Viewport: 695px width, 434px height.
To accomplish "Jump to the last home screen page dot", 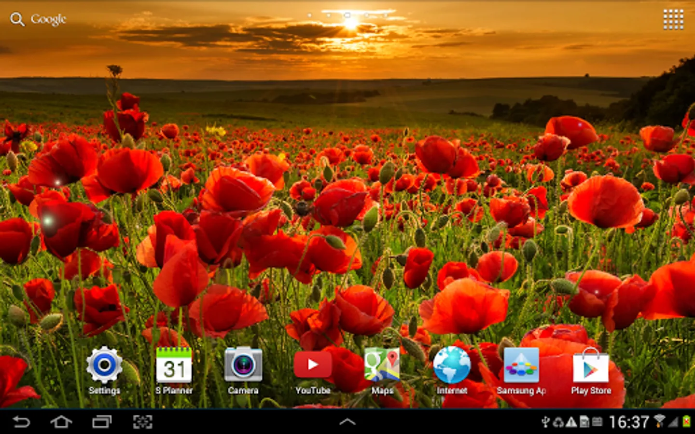I will (385, 15).
